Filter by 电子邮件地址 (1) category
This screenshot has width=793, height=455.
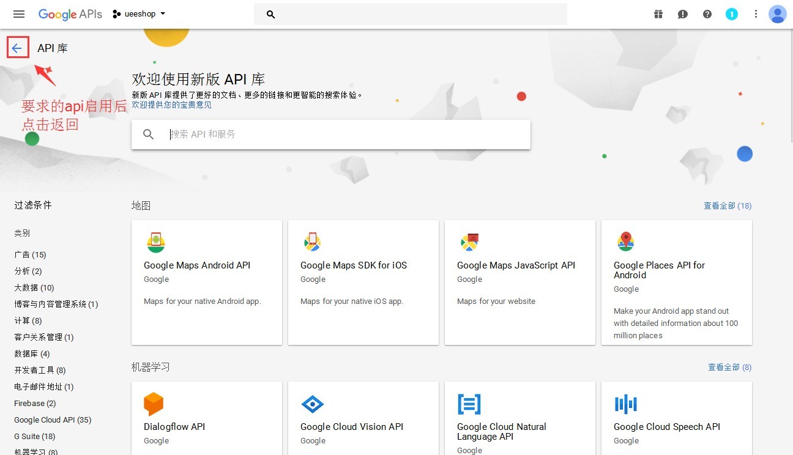coord(44,387)
